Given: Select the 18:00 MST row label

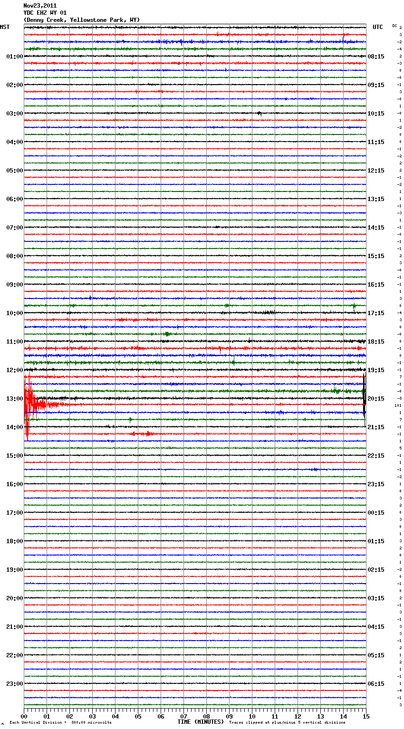Looking at the screenshot, I should click(x=15, y=541).
